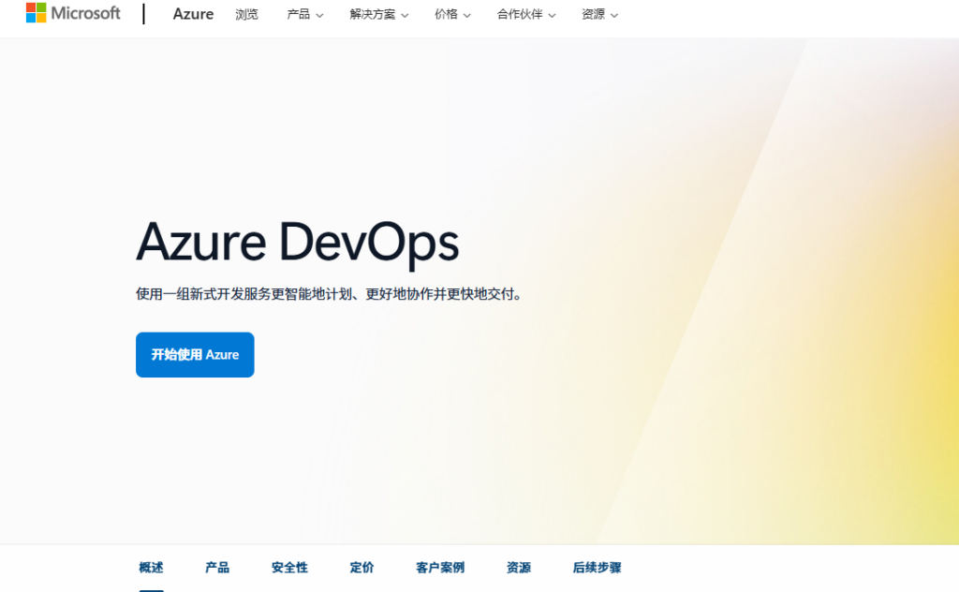Click the Microsoft logo
This screenshot has width=959, height=592.
point(73,13)
